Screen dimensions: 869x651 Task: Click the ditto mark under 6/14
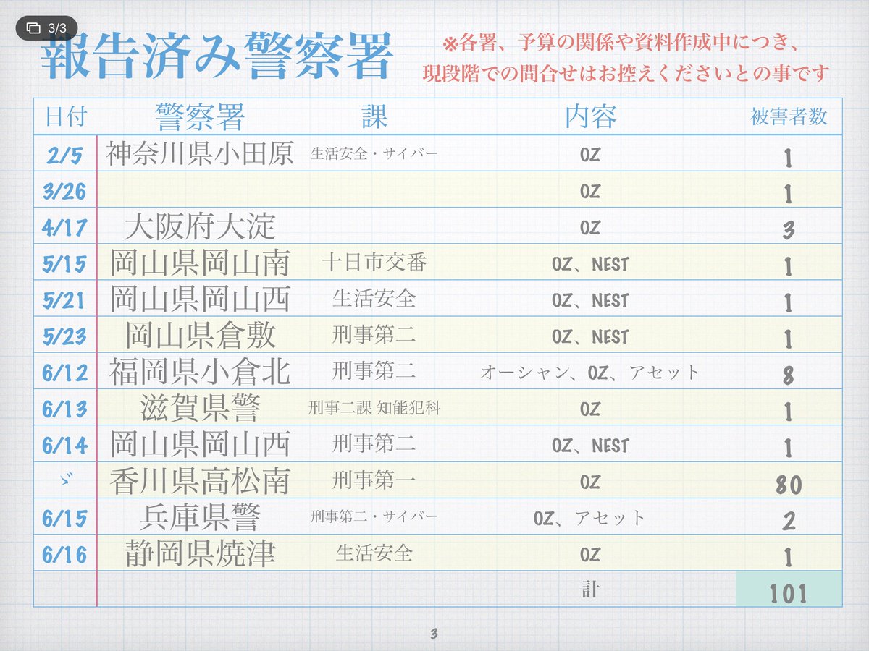pyautogui.click(x=64, y=480)
